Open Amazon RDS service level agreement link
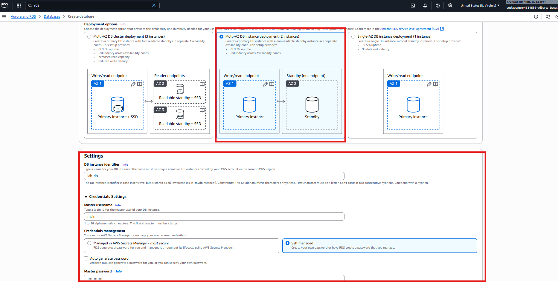The height and width of the screenshot is (282, 558). tap(409, 29)
